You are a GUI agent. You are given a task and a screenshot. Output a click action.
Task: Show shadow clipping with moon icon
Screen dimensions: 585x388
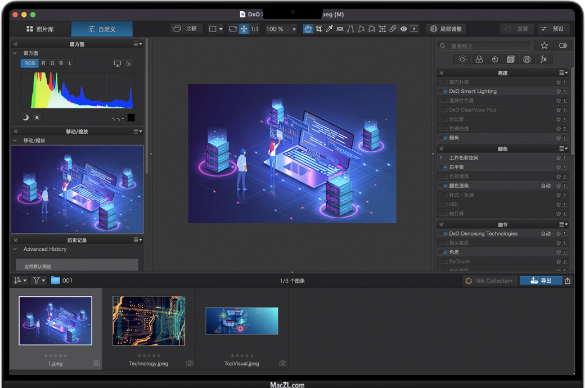25,118
